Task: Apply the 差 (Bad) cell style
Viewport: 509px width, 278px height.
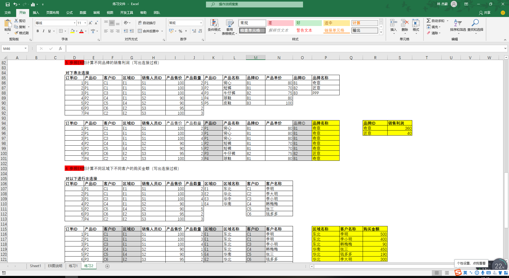Action: (x=280, y=23)
